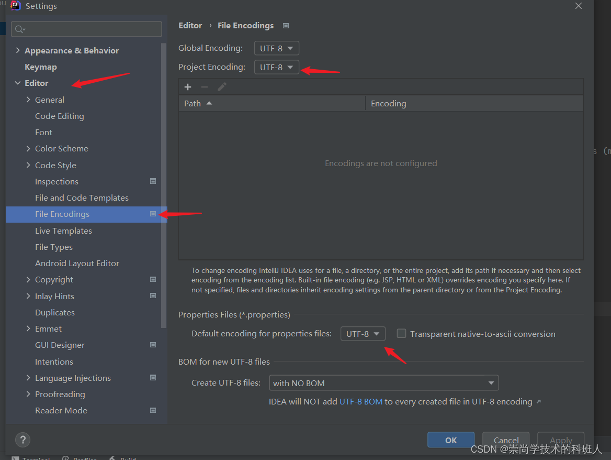Expand the Copyright node
This screenshot has width=611, height=460.
coord(28,279)
